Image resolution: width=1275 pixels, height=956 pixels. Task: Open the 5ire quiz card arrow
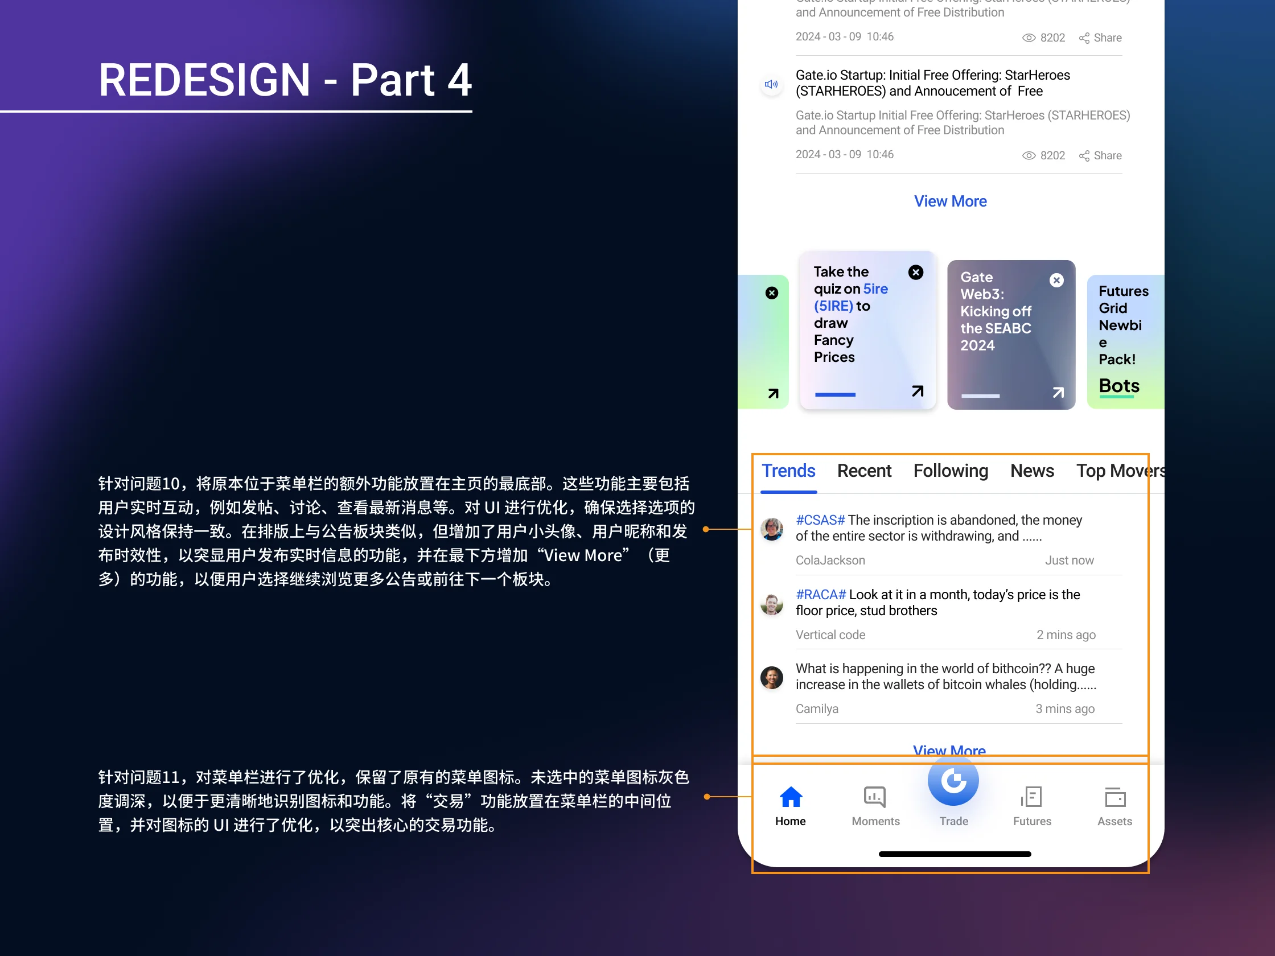pos(918,391)
